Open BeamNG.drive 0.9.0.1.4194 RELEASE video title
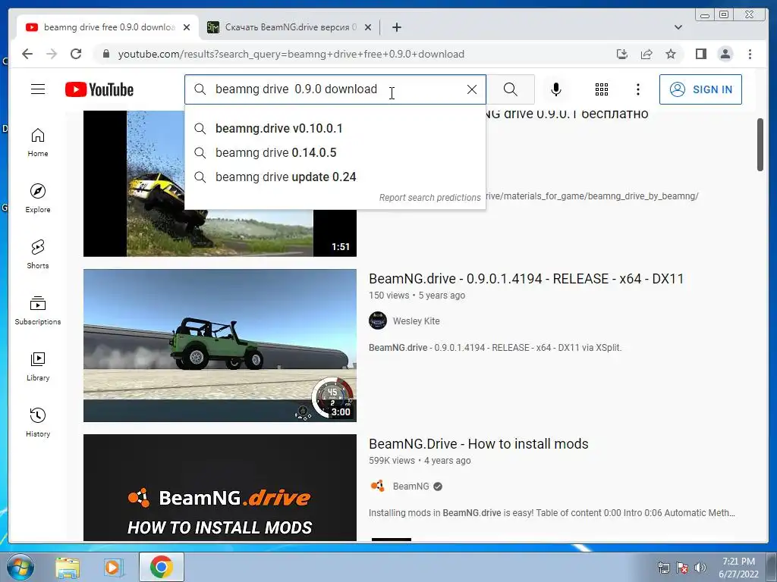This screenshot has width=777, height=582. [526, 279]
